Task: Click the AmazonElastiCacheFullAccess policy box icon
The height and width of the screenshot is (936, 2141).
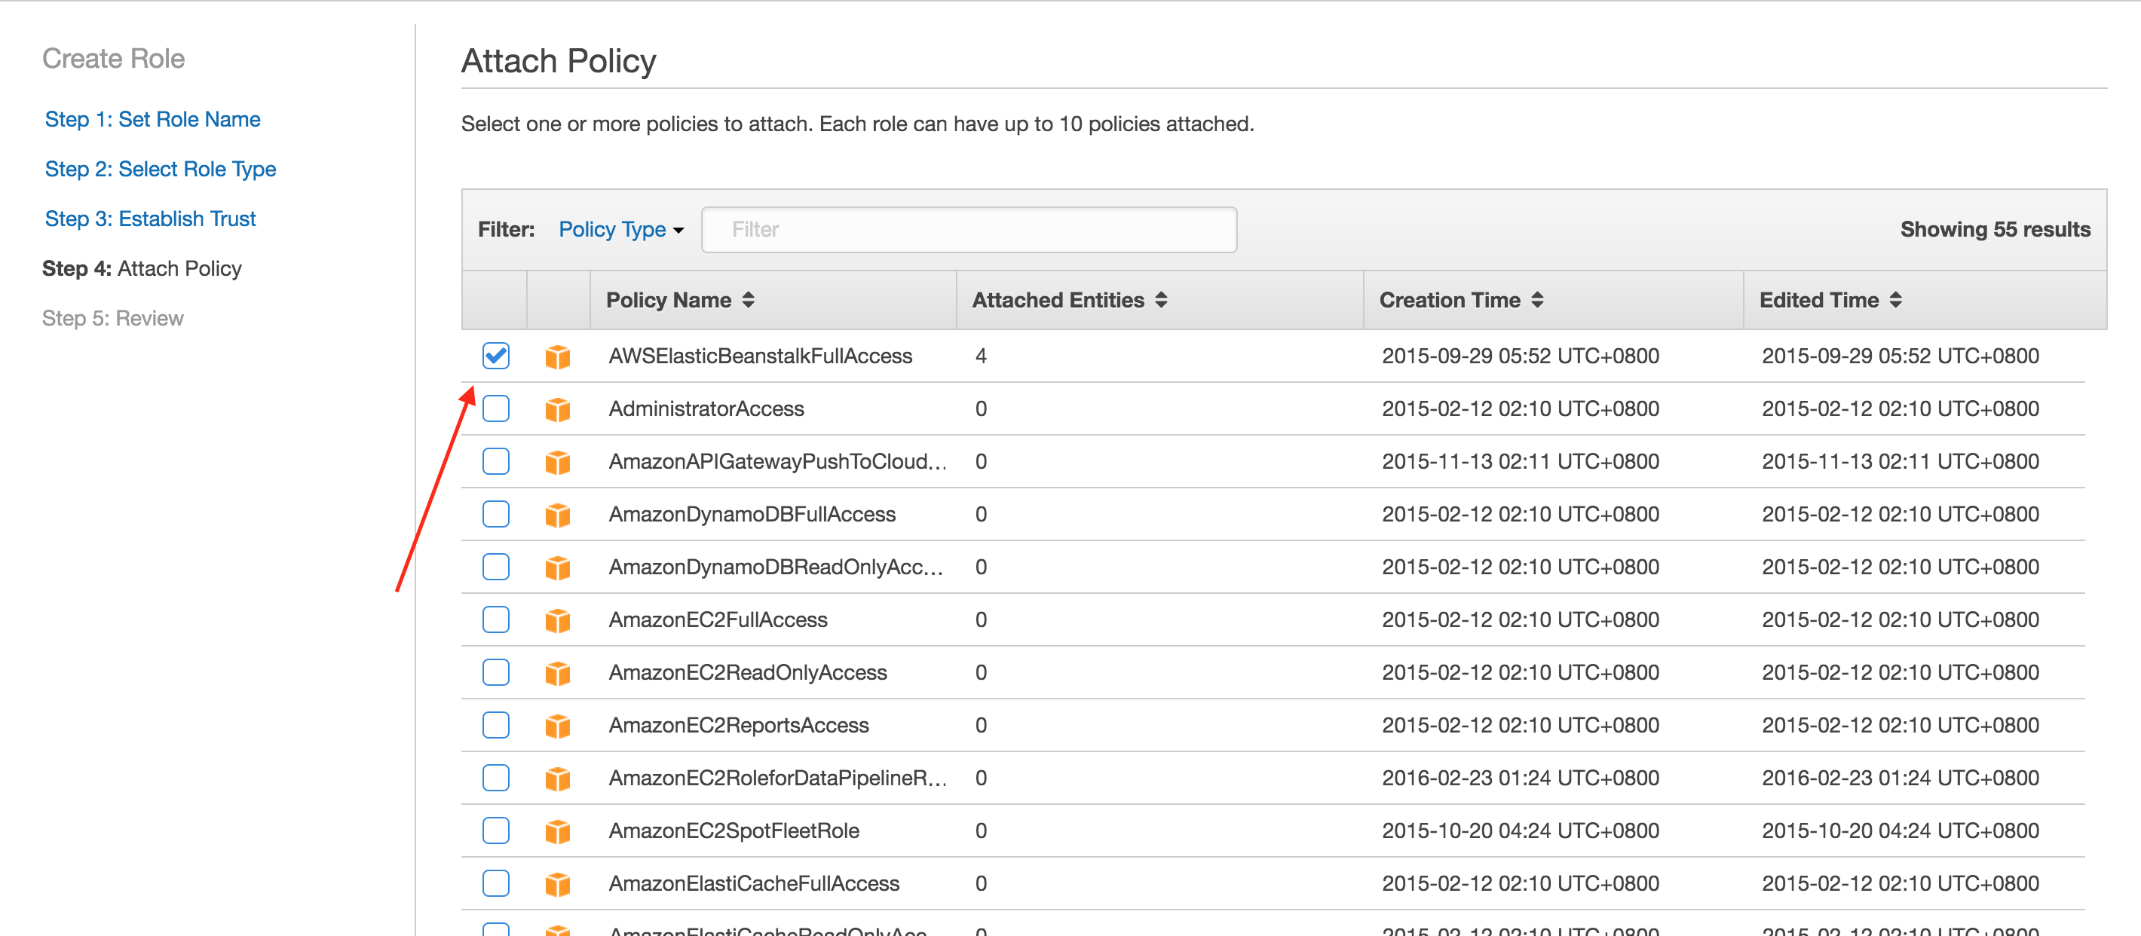Action: pyautogui.click(x=558, y=884)
